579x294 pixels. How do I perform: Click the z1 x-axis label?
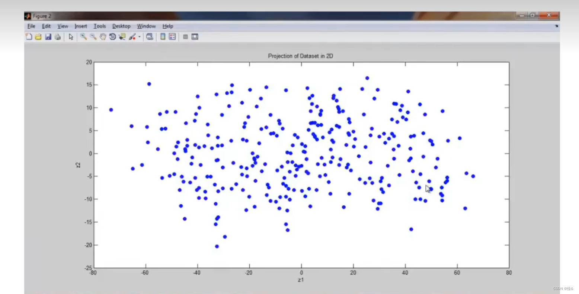coord(301,280)
